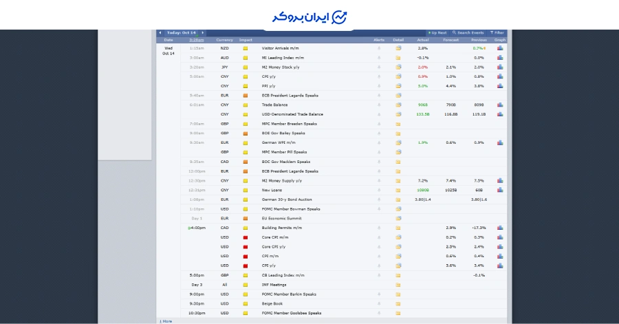Click the yellow impact icon for Beige Book
The image size is (619, 324).
245,304
